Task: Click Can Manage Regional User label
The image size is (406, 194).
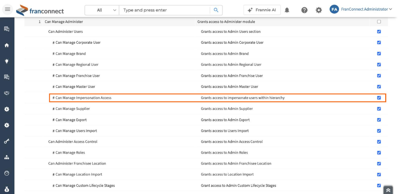Action: pos(75,65)
